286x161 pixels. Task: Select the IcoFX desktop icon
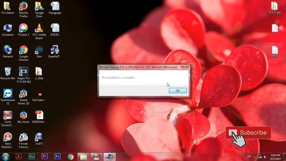[39, 139]
